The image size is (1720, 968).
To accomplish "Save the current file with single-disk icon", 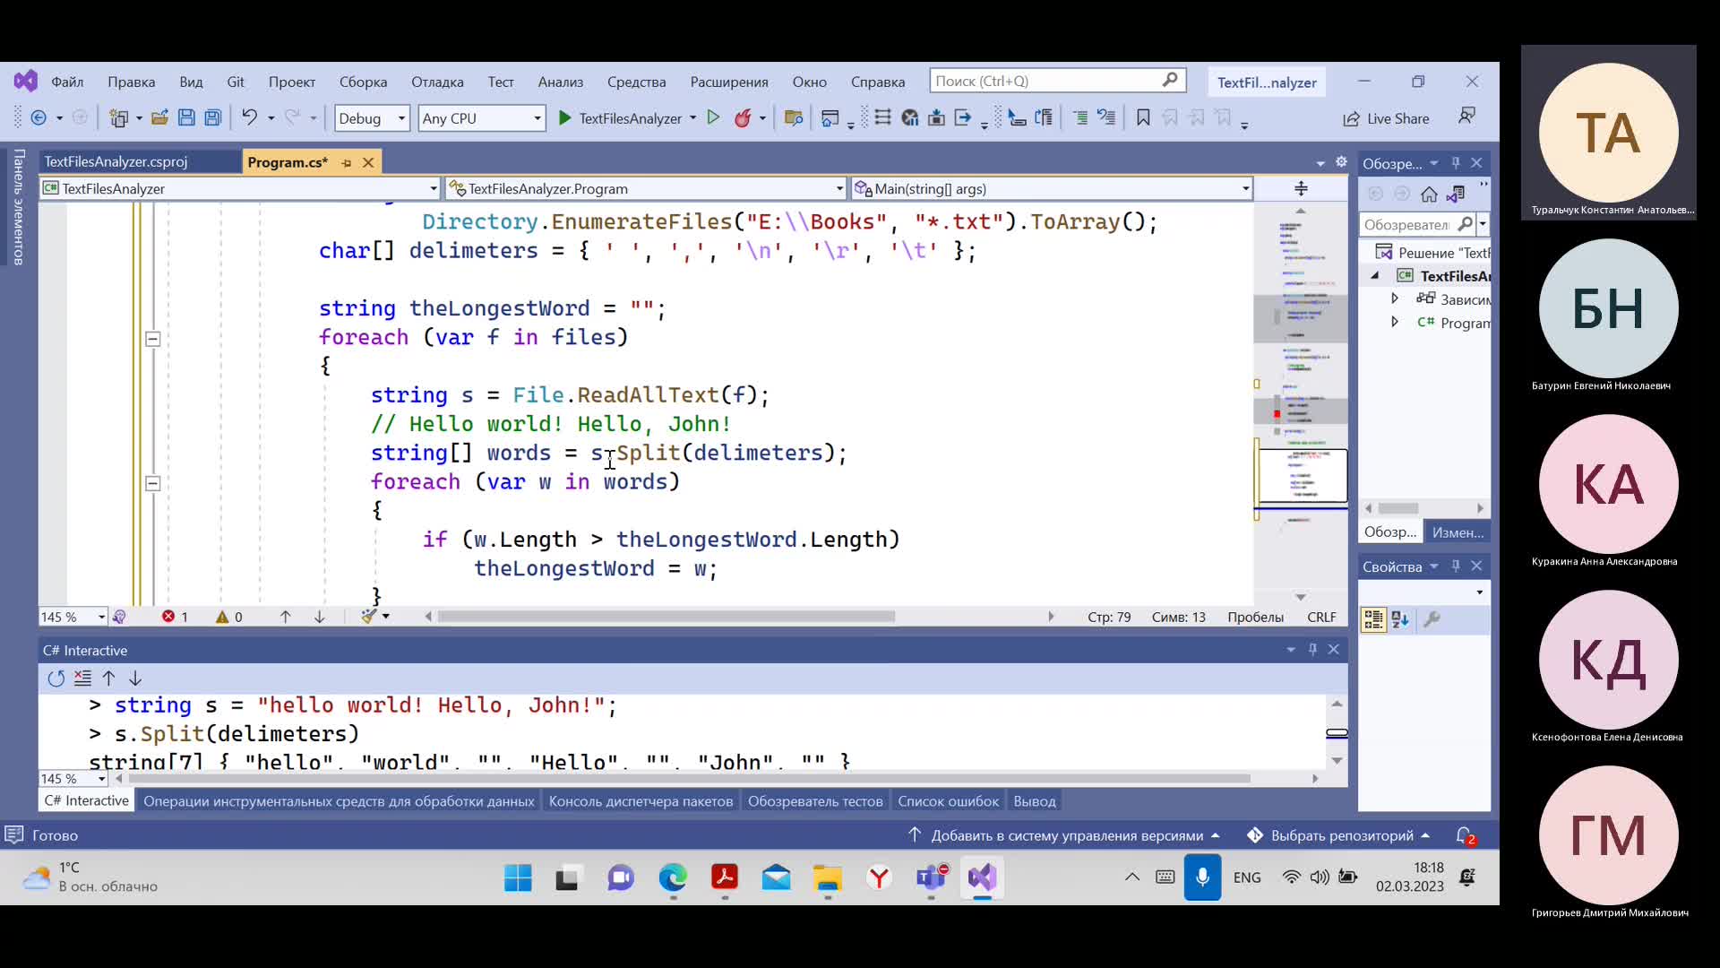I will [186, 117].
